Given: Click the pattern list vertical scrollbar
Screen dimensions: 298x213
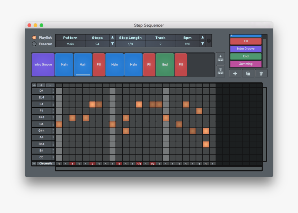Looking at the screenshot, I should click(x=264, y=53).
